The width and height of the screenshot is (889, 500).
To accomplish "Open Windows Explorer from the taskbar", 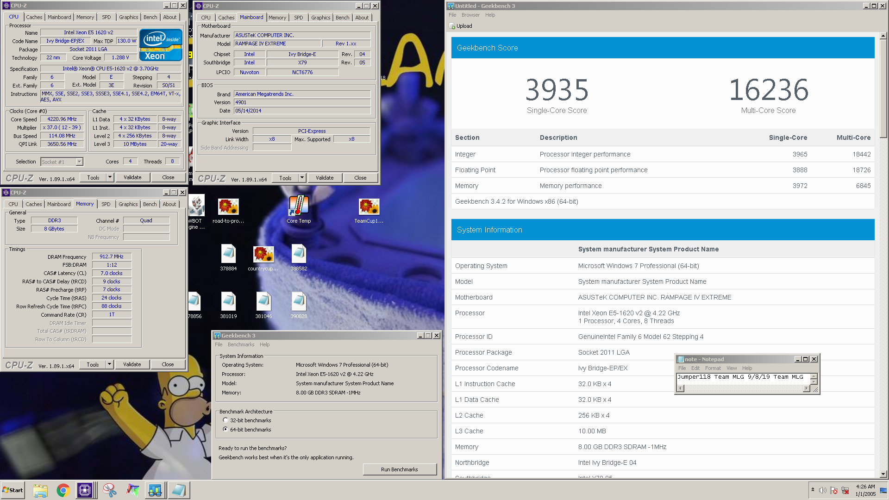I will [40, 490].
